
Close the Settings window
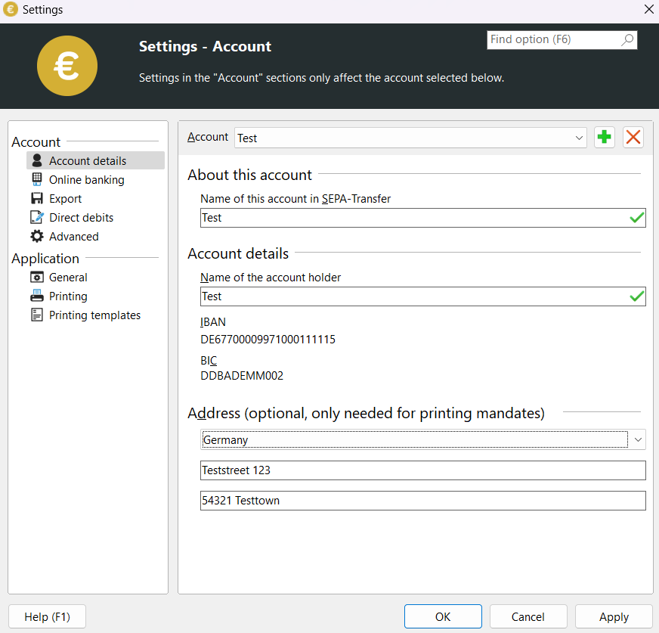pyautogui.click(x=648, y=9)
